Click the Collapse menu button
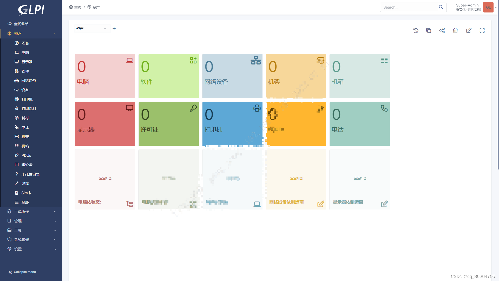This screenshot has width=499, height=281. point(22,272)
